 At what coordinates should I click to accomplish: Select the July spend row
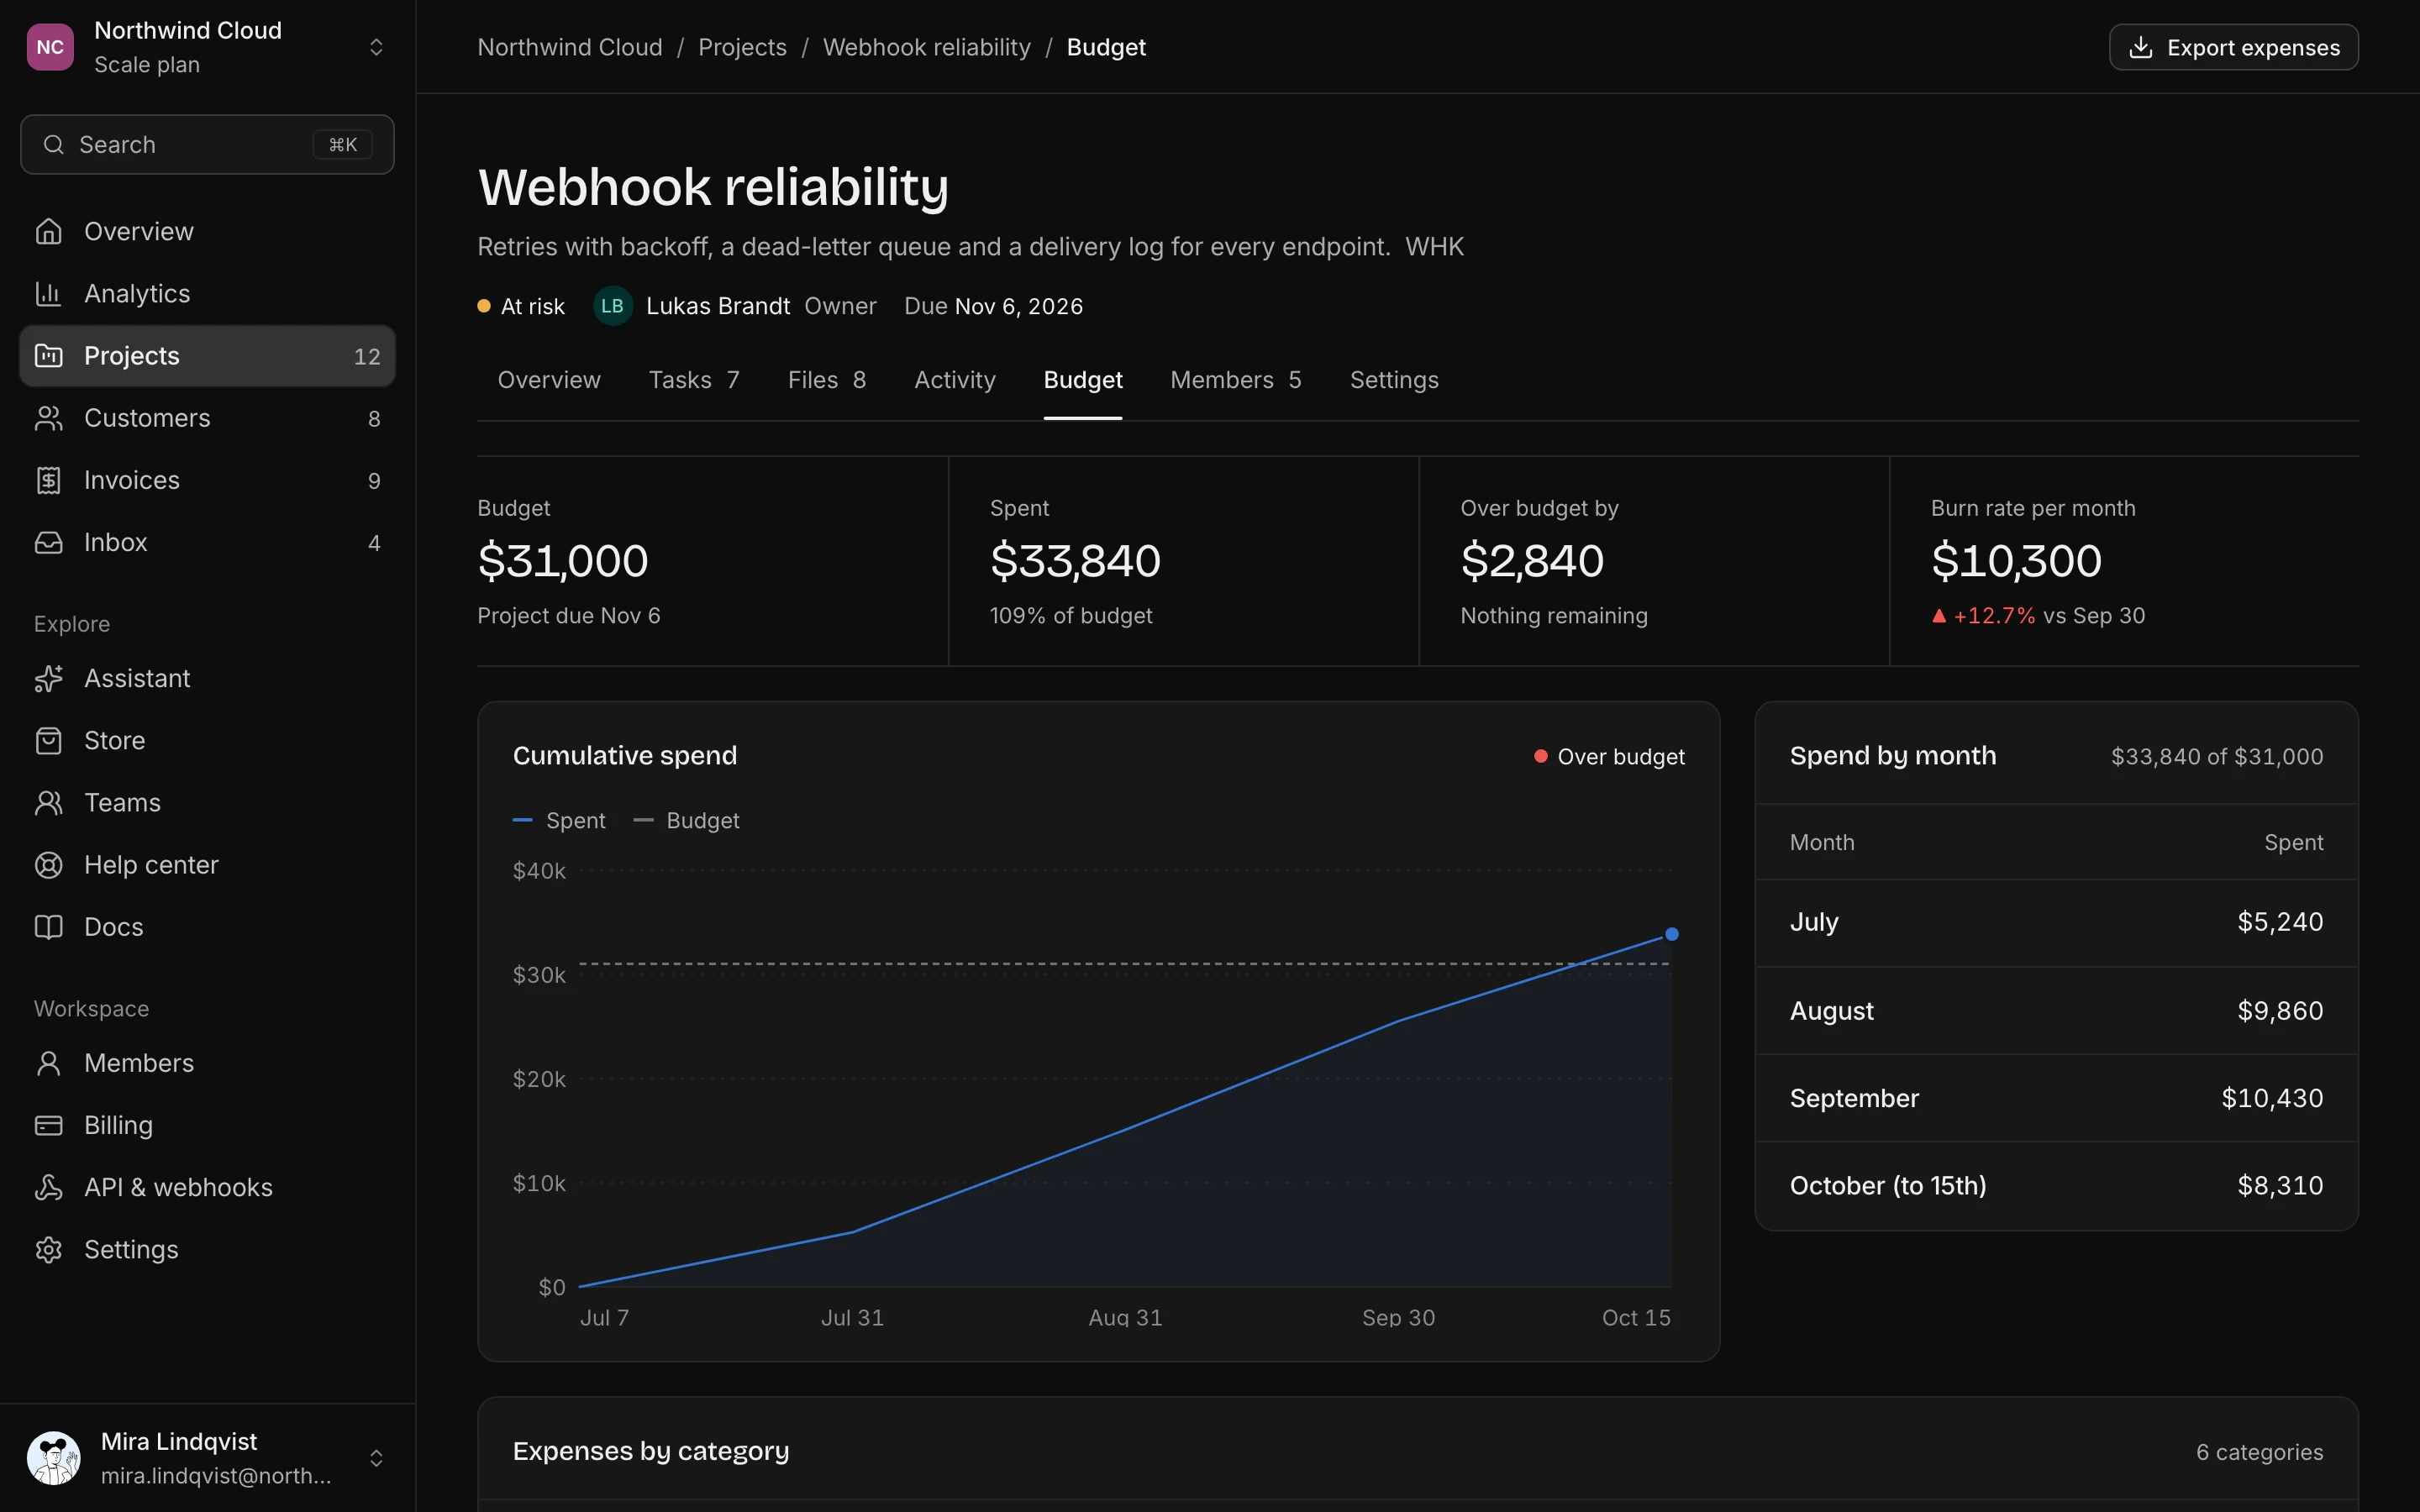pos(2056,922)
